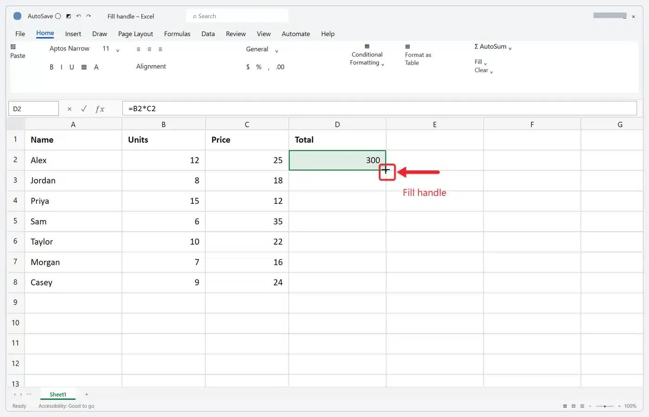Undo the last action
649x417 pixels.
[79, 16]
